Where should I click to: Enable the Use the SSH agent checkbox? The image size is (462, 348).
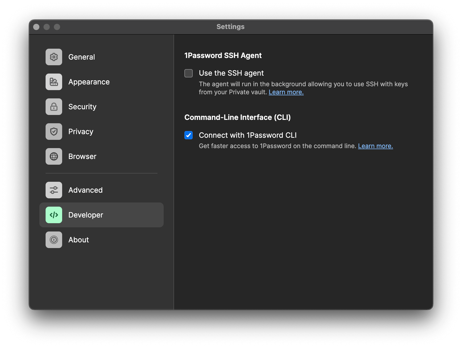[x=189, y=73]
